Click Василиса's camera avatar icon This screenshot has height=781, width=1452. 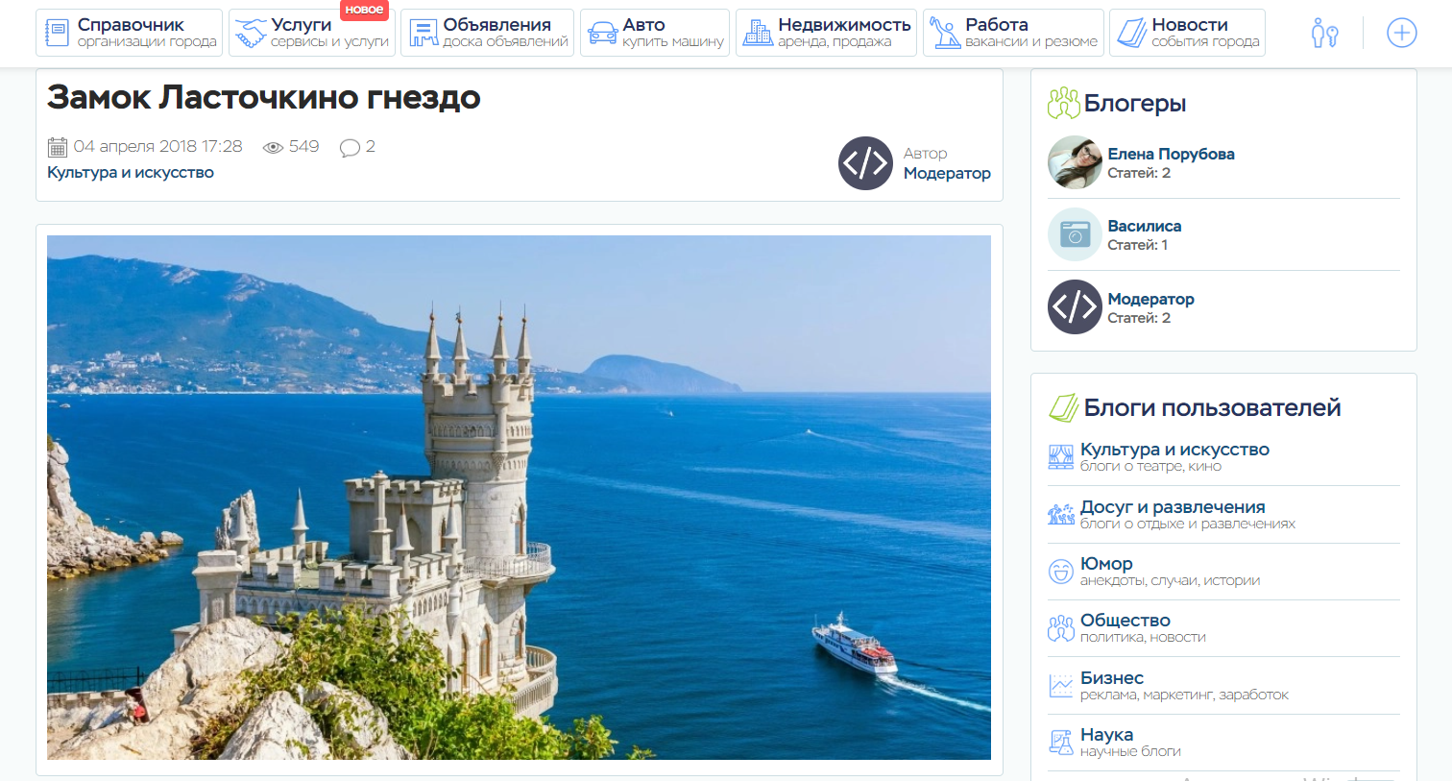(x=1075, y=234)
